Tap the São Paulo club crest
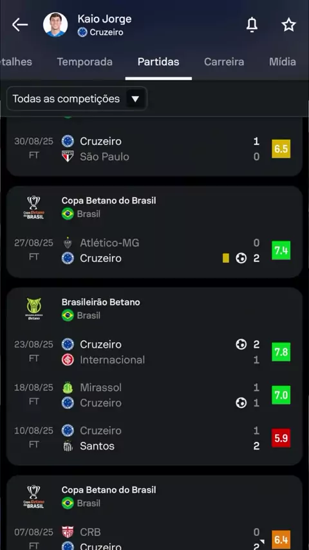This screenshot has height=550, width=309. [x=68, y=156]
